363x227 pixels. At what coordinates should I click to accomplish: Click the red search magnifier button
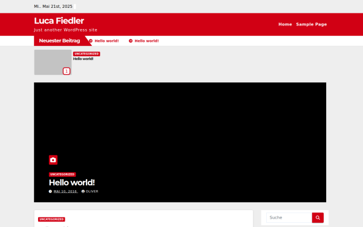[318, 217]
